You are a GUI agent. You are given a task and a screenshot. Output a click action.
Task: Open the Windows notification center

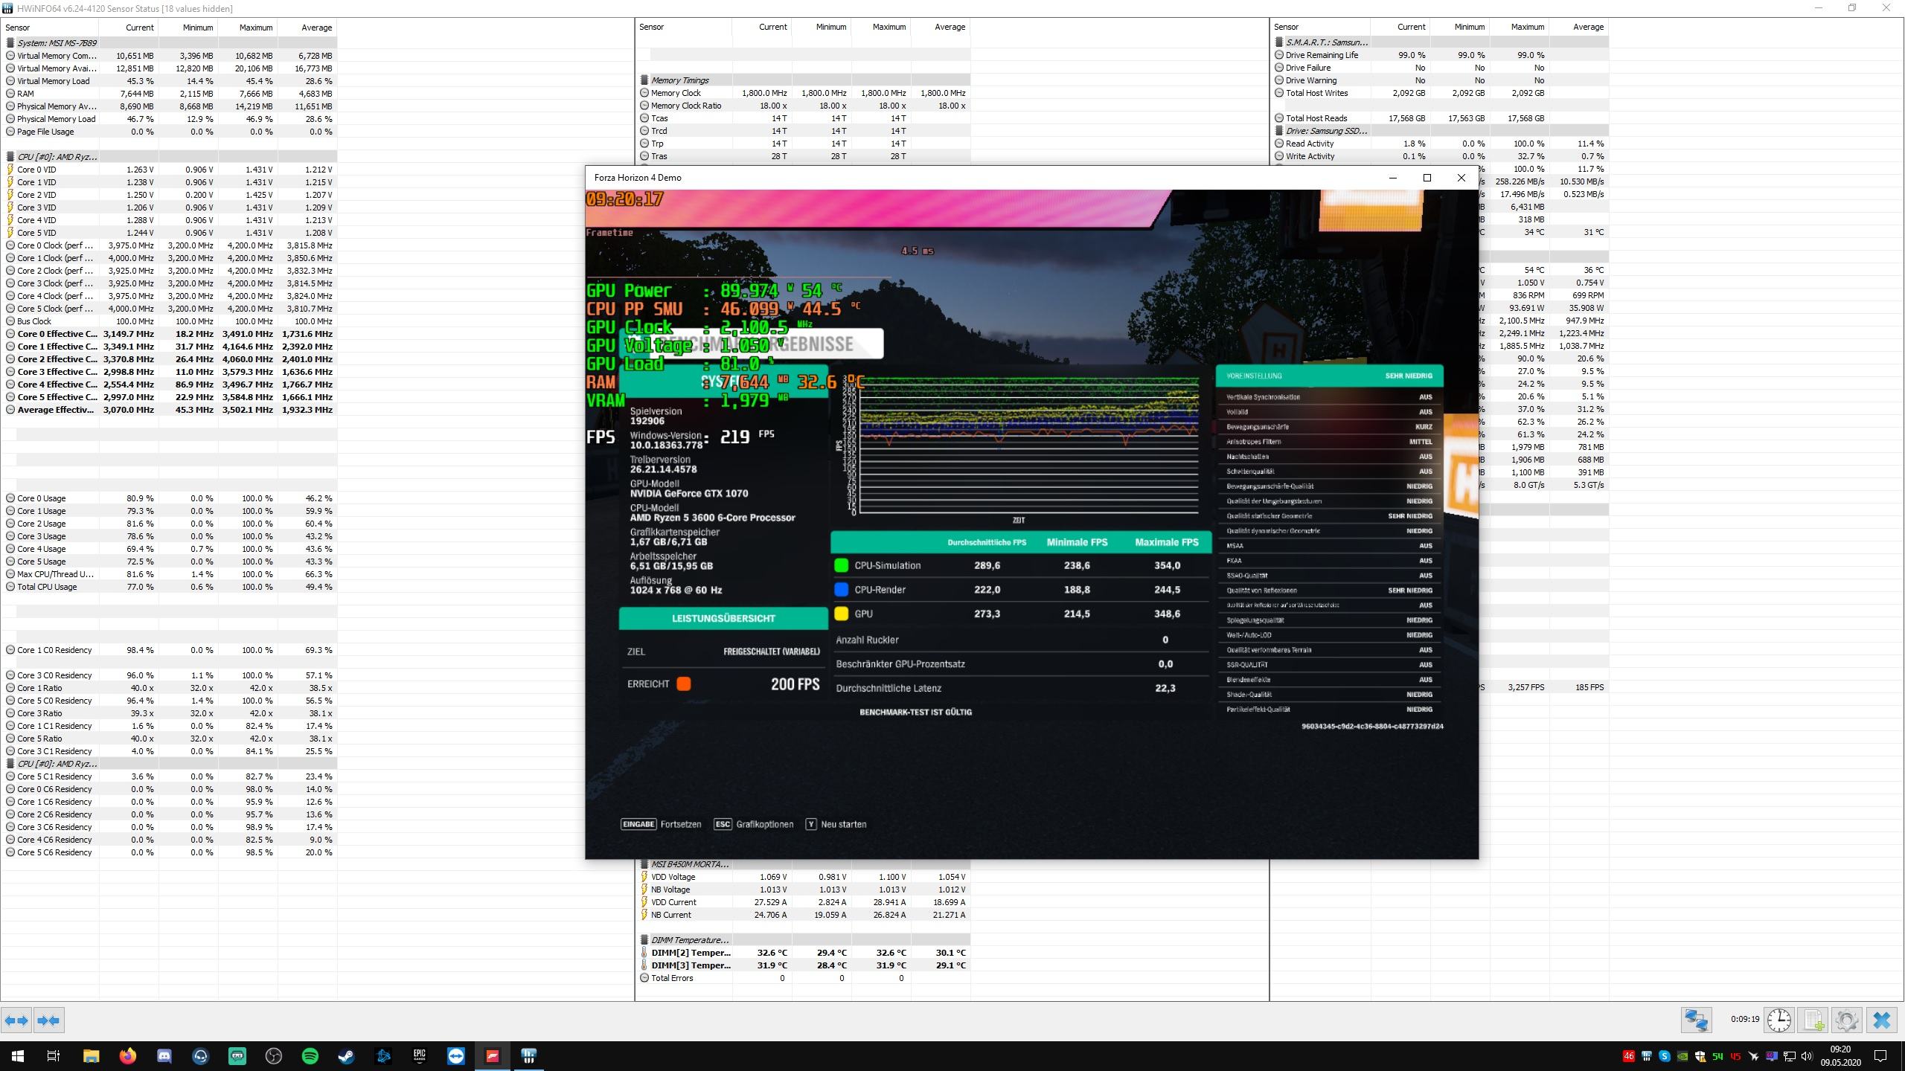(1880, 1056)
